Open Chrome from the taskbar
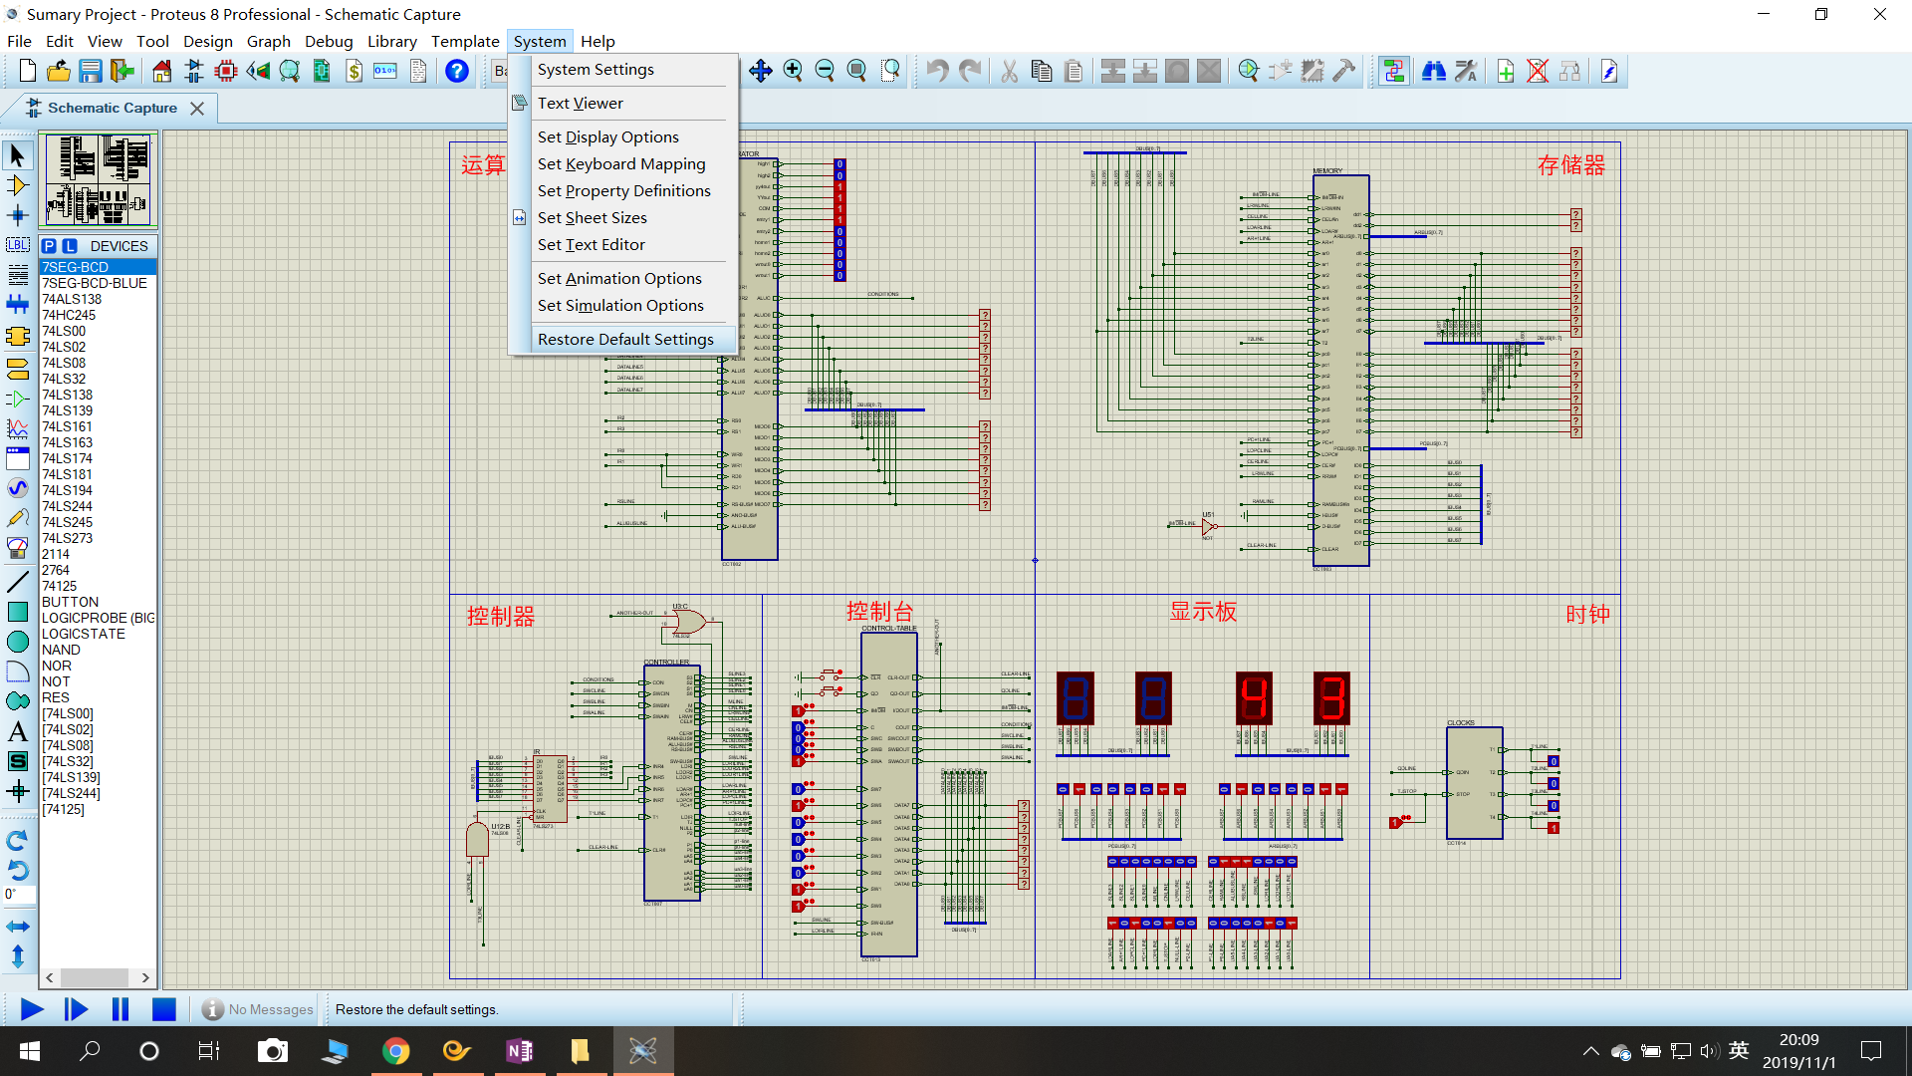The height and width of the screenshot is (1076, 1912). [x=396, y=1051]
